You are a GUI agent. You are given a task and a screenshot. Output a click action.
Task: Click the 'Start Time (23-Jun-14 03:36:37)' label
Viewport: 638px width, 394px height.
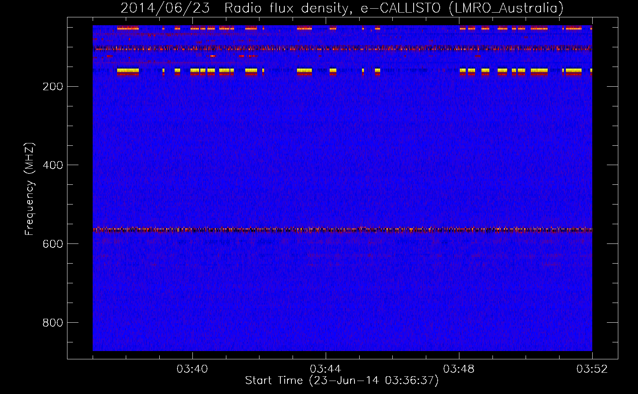tap(342, 381)
